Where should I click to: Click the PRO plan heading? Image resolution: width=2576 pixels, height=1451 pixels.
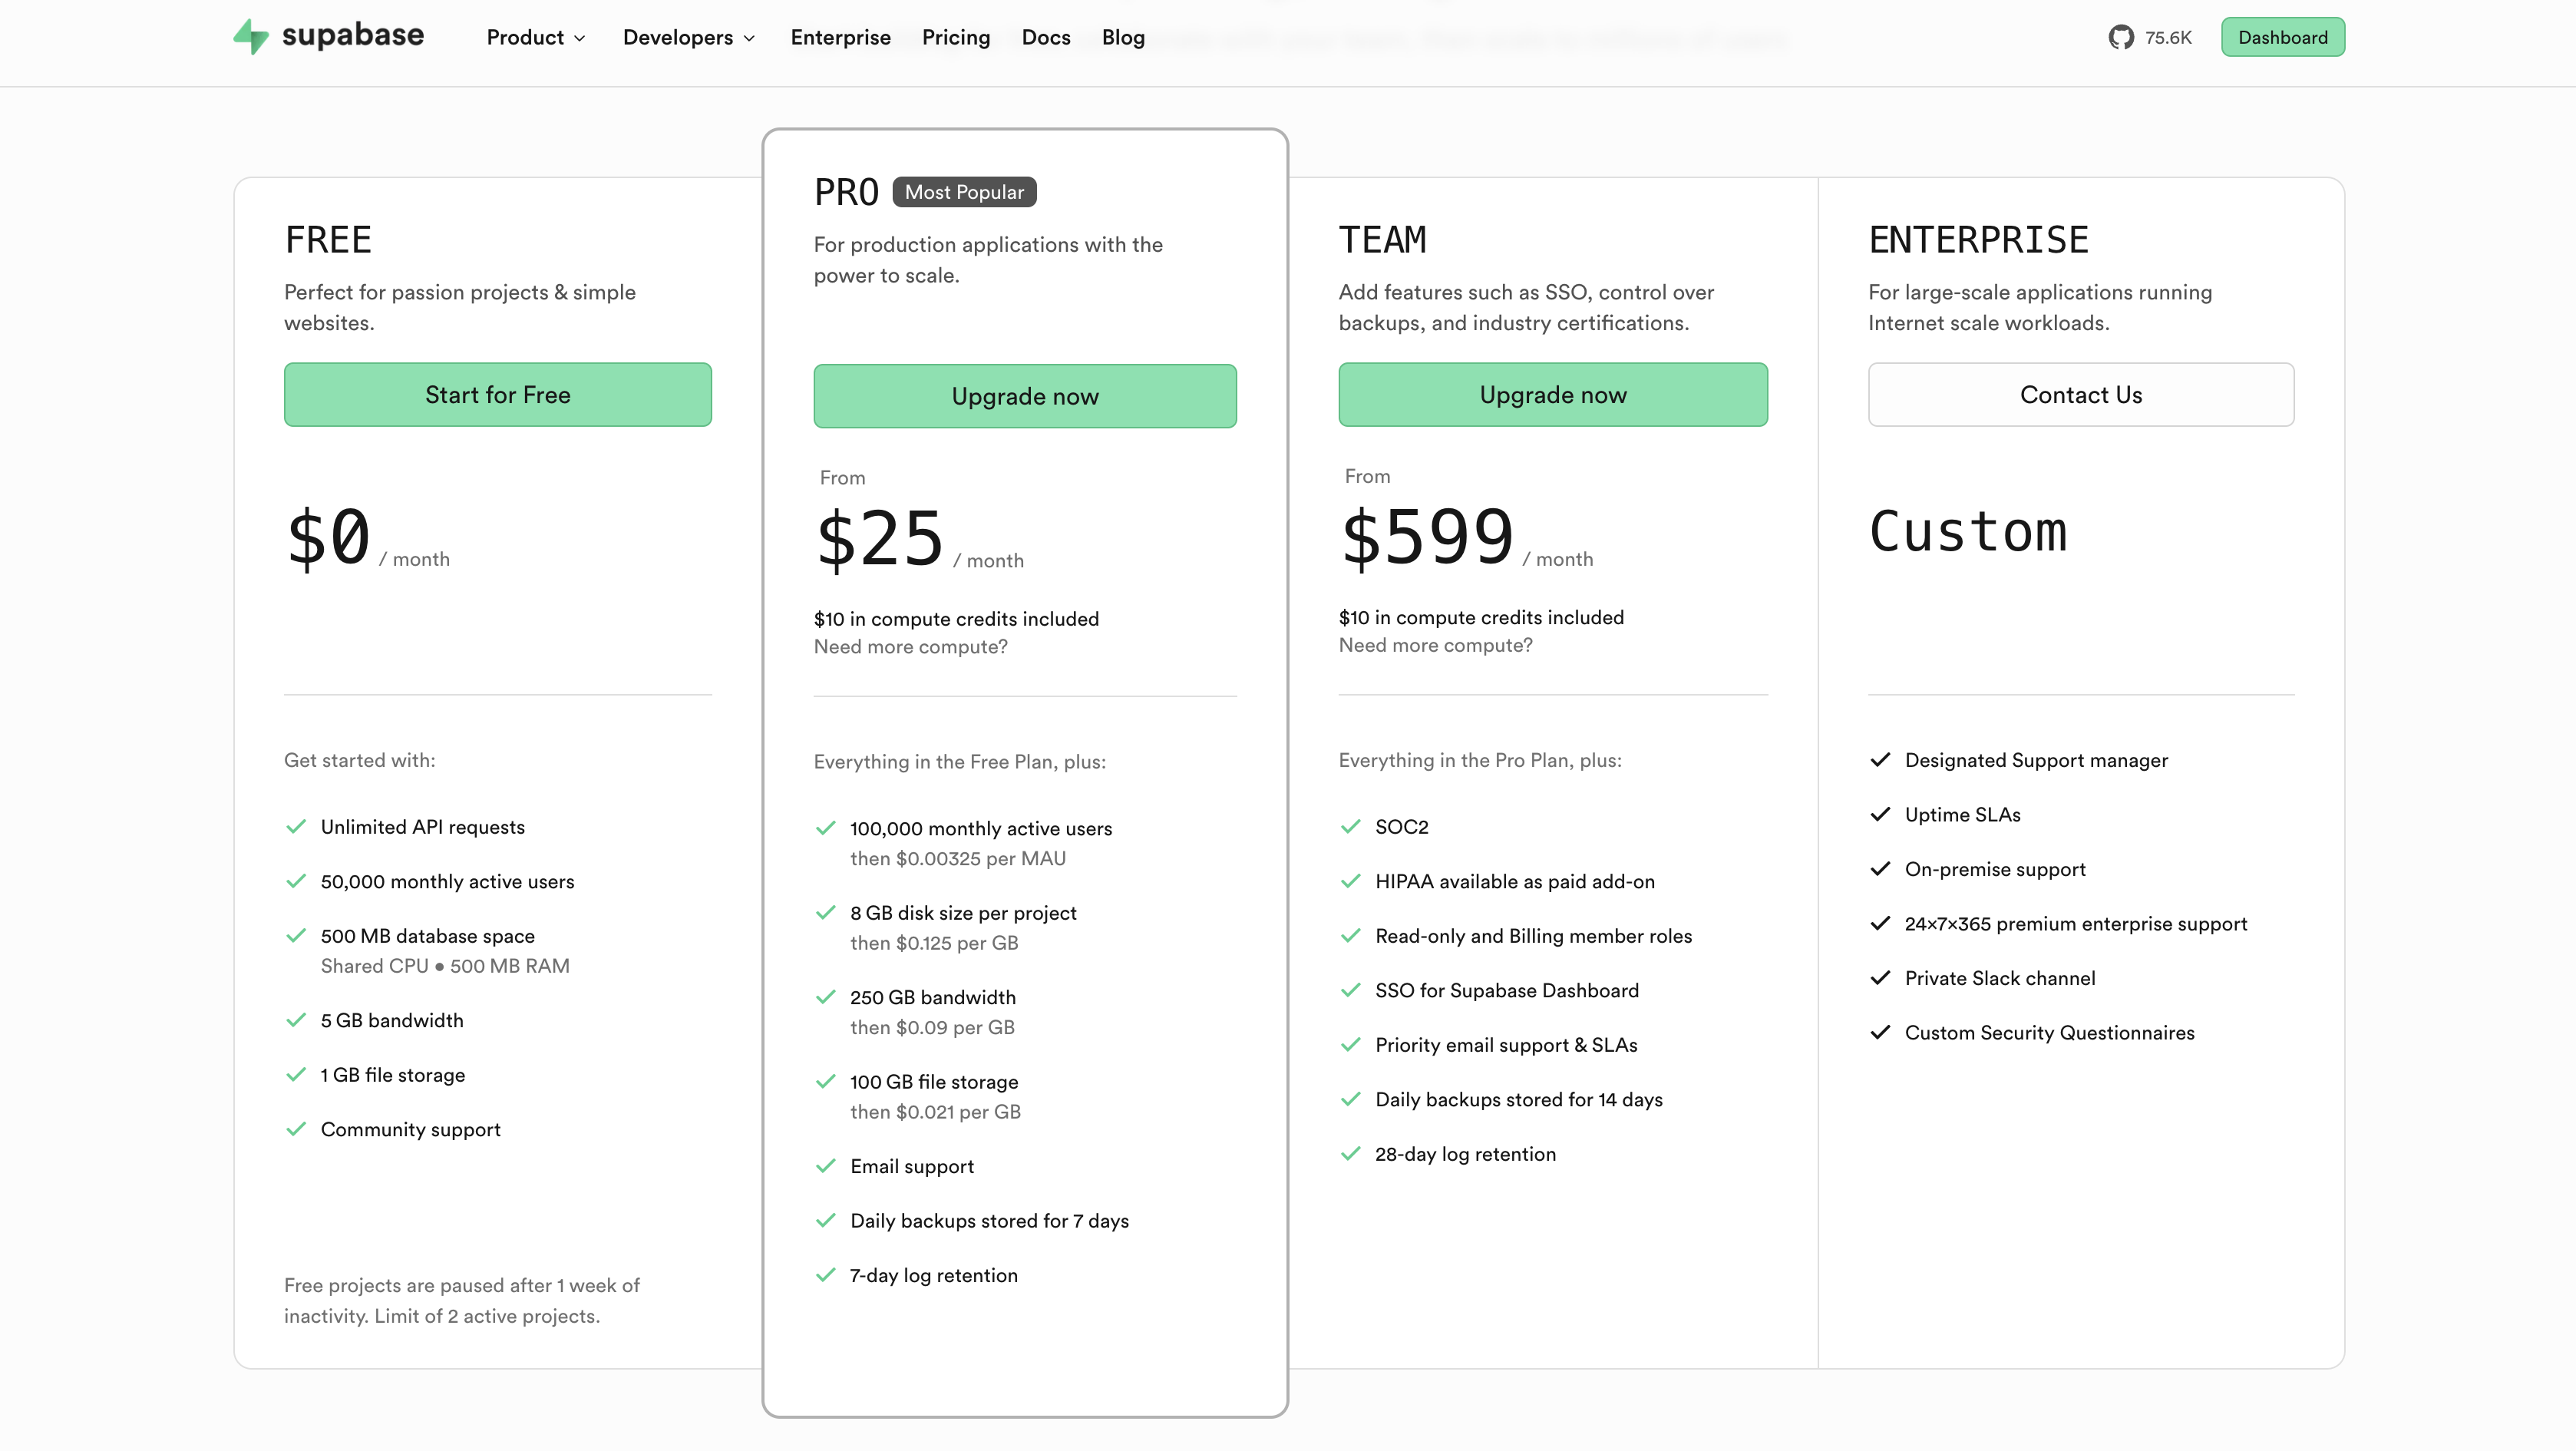tap(846, 191)
